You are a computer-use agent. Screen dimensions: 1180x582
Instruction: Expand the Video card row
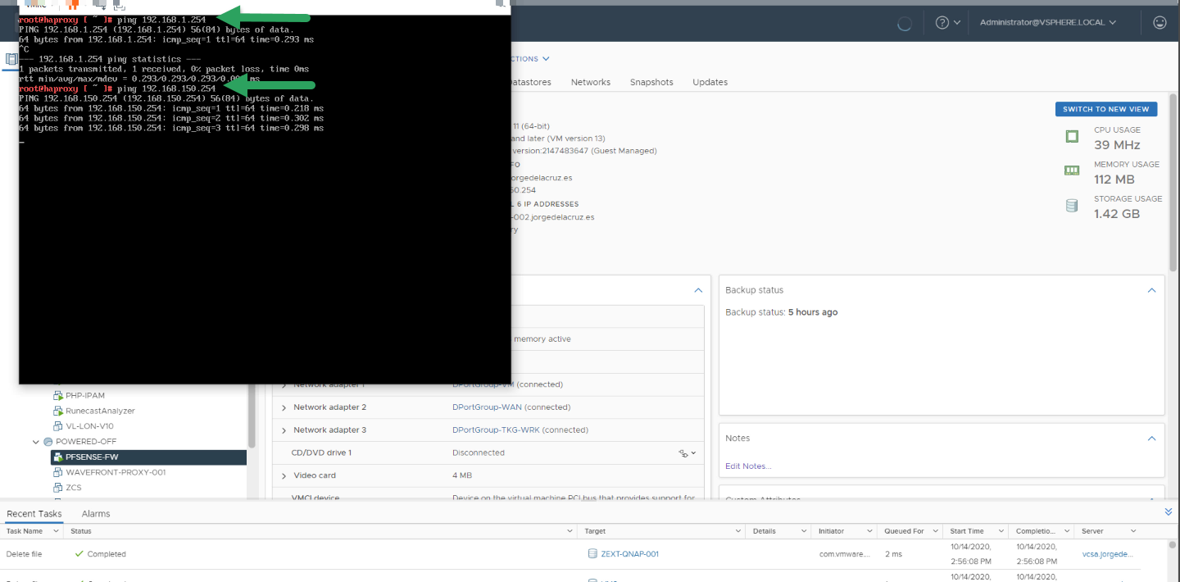pos(284,475)
